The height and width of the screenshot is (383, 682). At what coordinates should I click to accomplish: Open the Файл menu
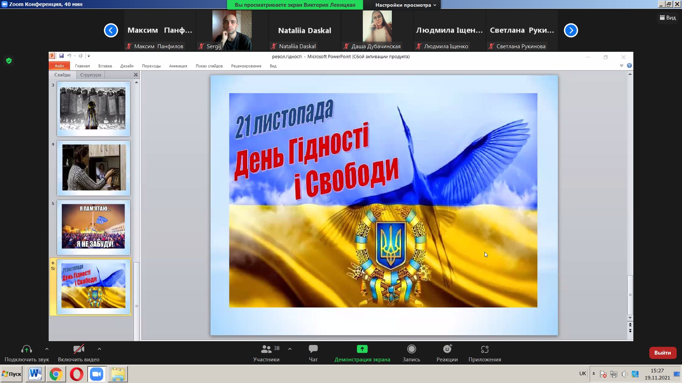(59, 66)
